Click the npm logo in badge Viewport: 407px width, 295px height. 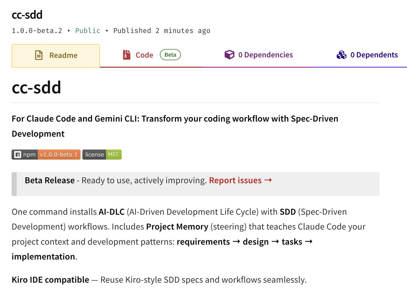[x=17, y=155]
